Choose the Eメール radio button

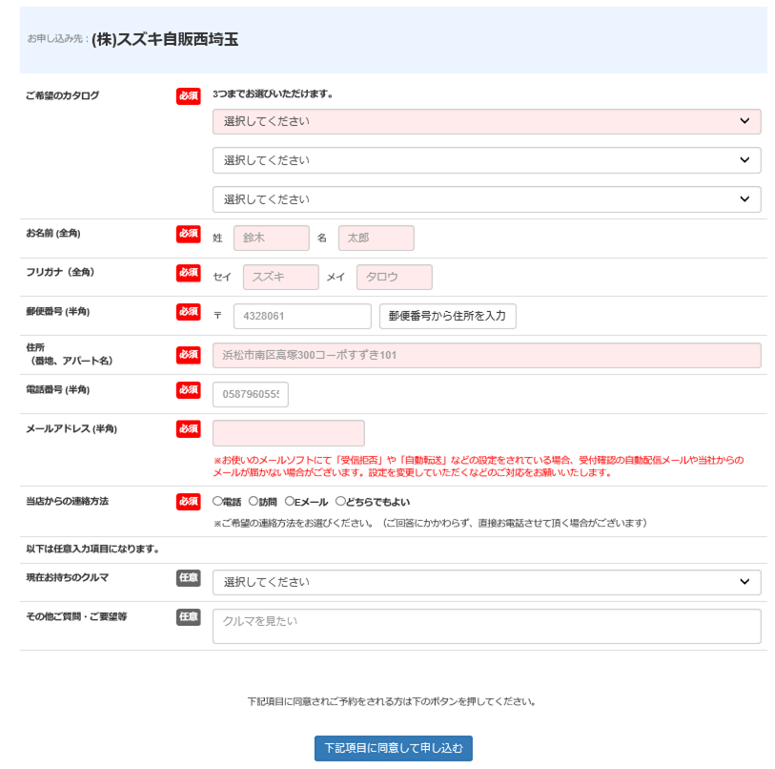290,501
